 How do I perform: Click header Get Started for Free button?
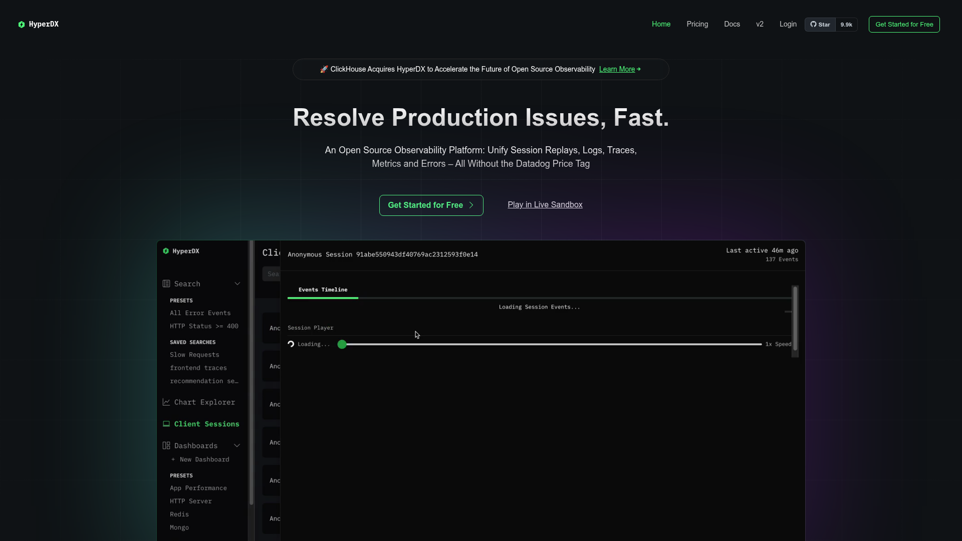click(x=904, y=24)
